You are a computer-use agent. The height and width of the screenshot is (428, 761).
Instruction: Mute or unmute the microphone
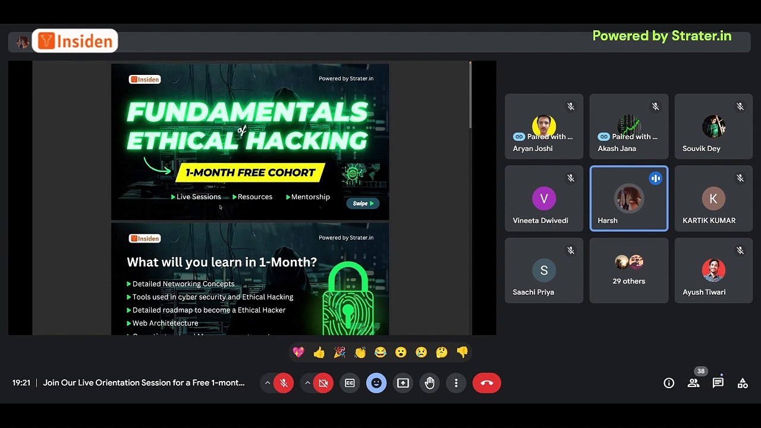coord(284,383)
